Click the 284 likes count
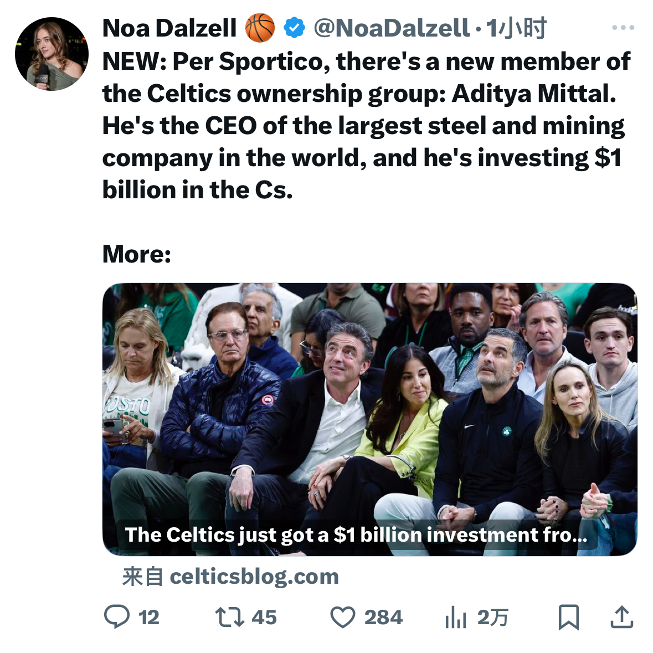The width and height of the screenshot is (653, 653). 383,618
